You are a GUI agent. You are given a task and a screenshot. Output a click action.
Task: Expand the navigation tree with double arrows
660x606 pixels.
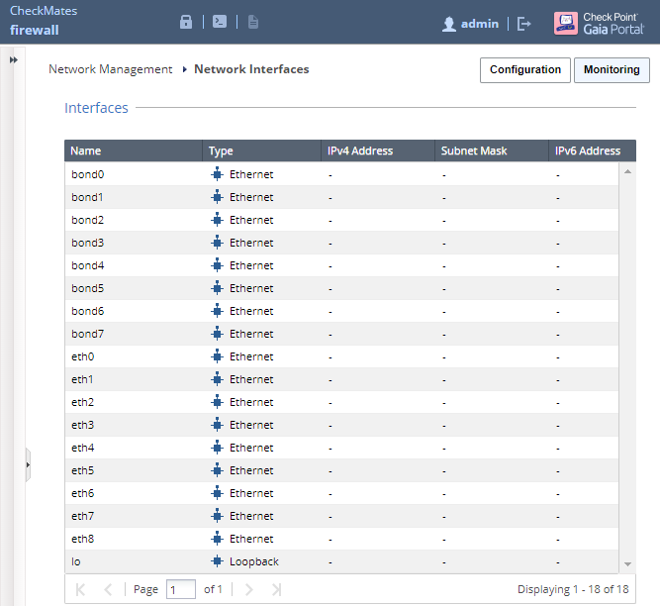click(14, 60)
